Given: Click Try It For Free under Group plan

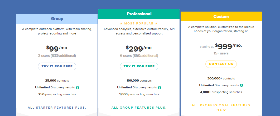Looking at the screenshot, I should click(x=57, y=66).
